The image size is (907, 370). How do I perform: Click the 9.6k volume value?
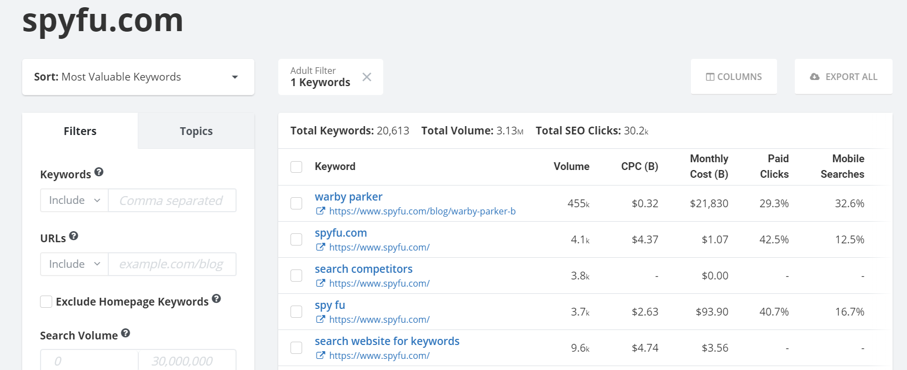pyautogui.click(x=580, y=348)
